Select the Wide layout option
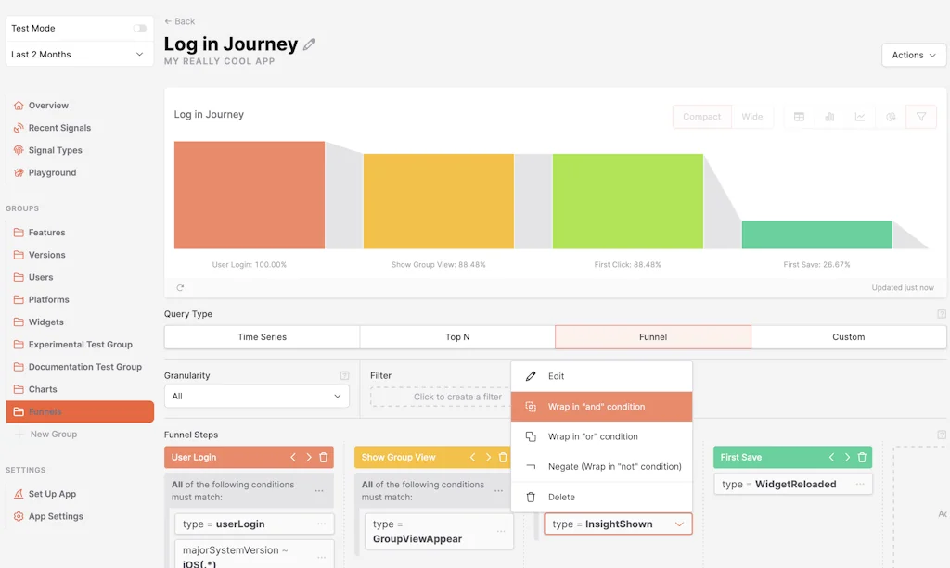950x568 pixels. 752,117
